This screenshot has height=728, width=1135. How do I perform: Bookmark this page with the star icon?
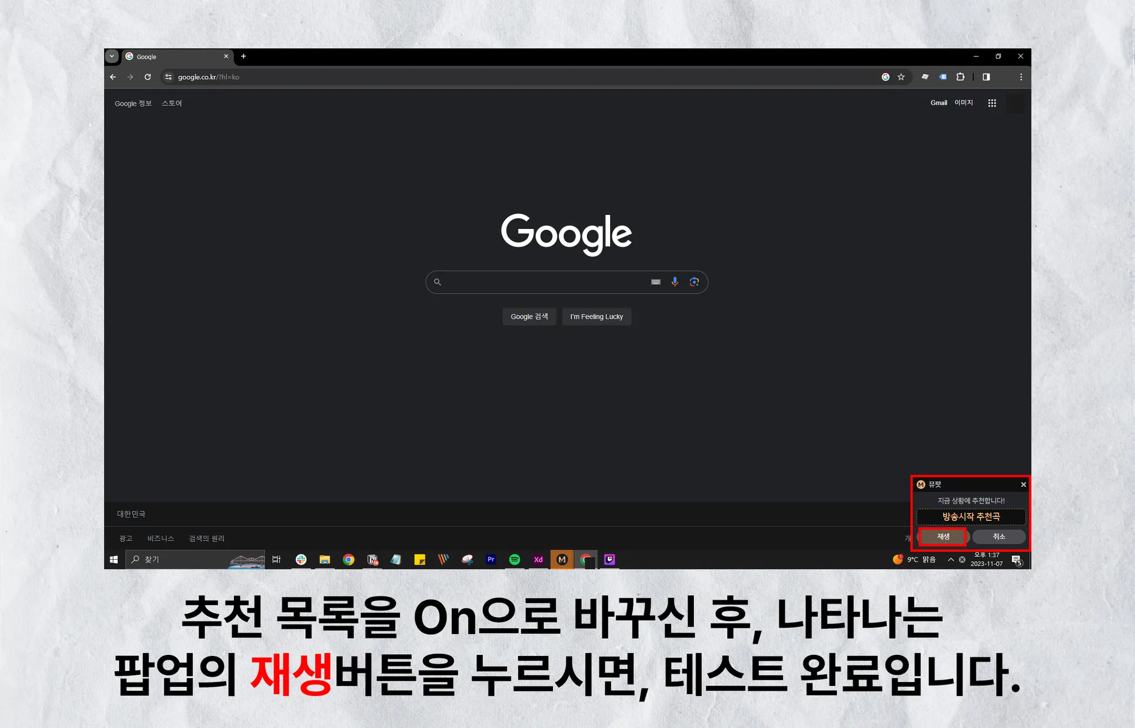(901, 77)
